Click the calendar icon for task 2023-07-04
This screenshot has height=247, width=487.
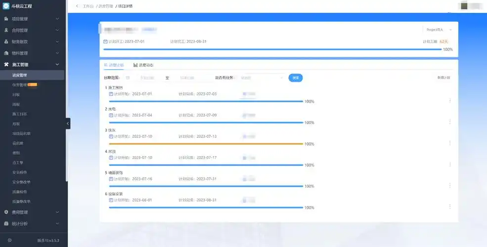(x=111, y=115)
